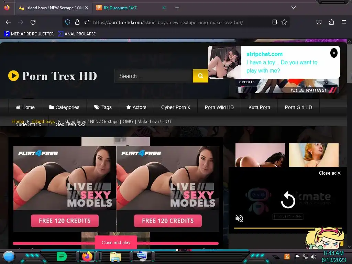Close the RX Discounts 24/7 tab
Viewport: 352px width, 264px height.
coord(164,8)
